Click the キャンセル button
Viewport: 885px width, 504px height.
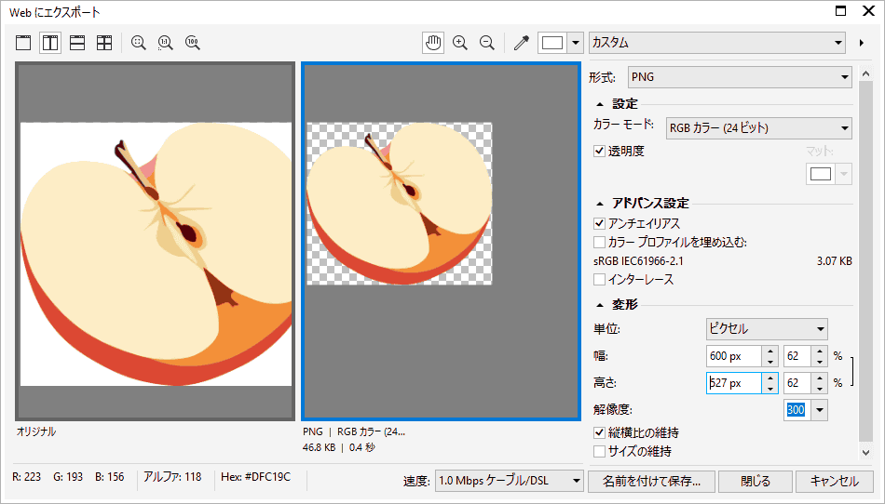835,482
